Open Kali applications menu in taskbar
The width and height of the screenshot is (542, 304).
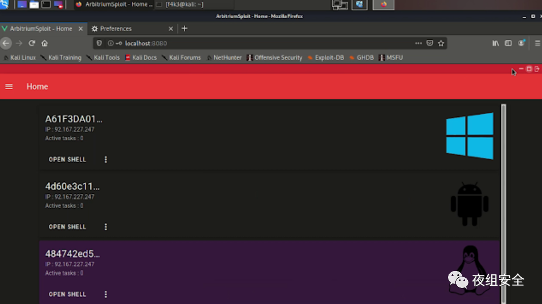coord(5,5)
